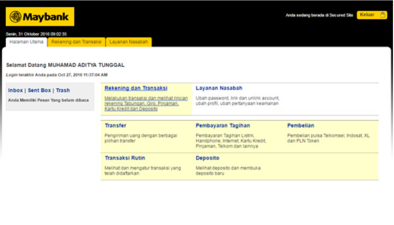Screen dimensions: 394x225
Task: Select the Layanan Nasabah tab
Action: [x=129, y=42]
